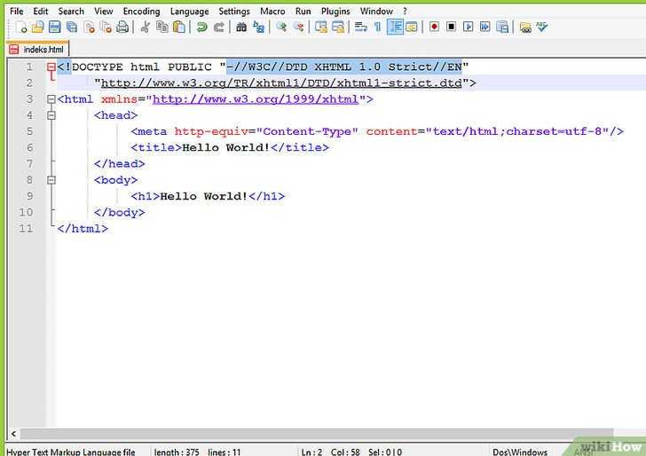Collapse the html tag fold marker
This screenshot has height=456, width=646.
click(51, 99)
